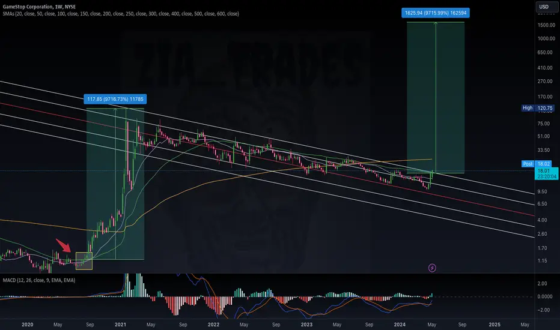This screenshot has width=560, height=330.
Task: Click 170.00 on the price axis
Action: (545, 97)
